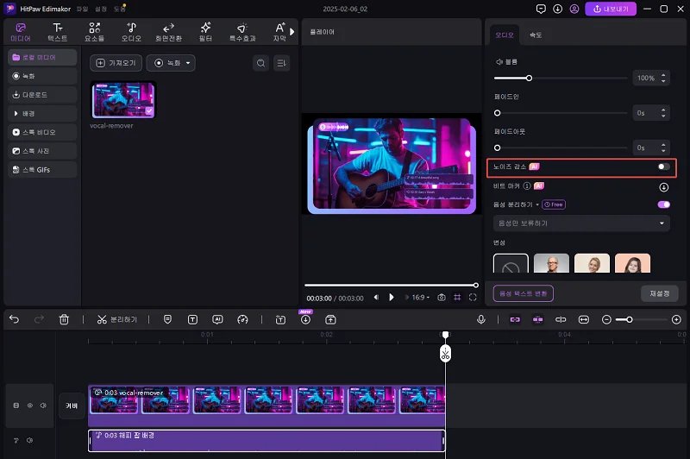Open the 미디어 media tab
Screen dimensions: 690x459
click(x=20, y=32)
